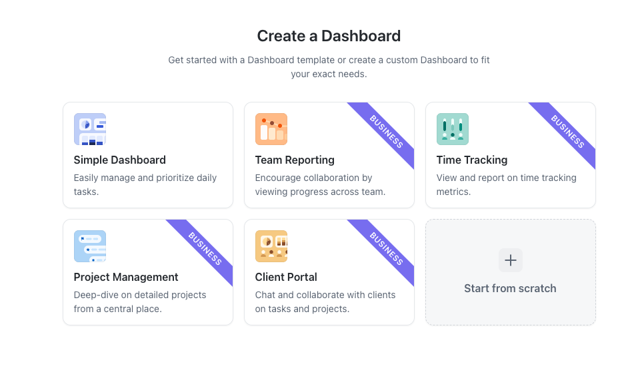Click the Client Portal description text
The height and width of the screenshot is (374, 630).
click(325, 301)
